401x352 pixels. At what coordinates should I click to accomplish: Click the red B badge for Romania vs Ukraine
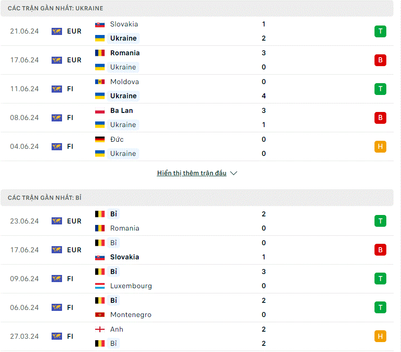pyautogui.click(x=380, y=60)
